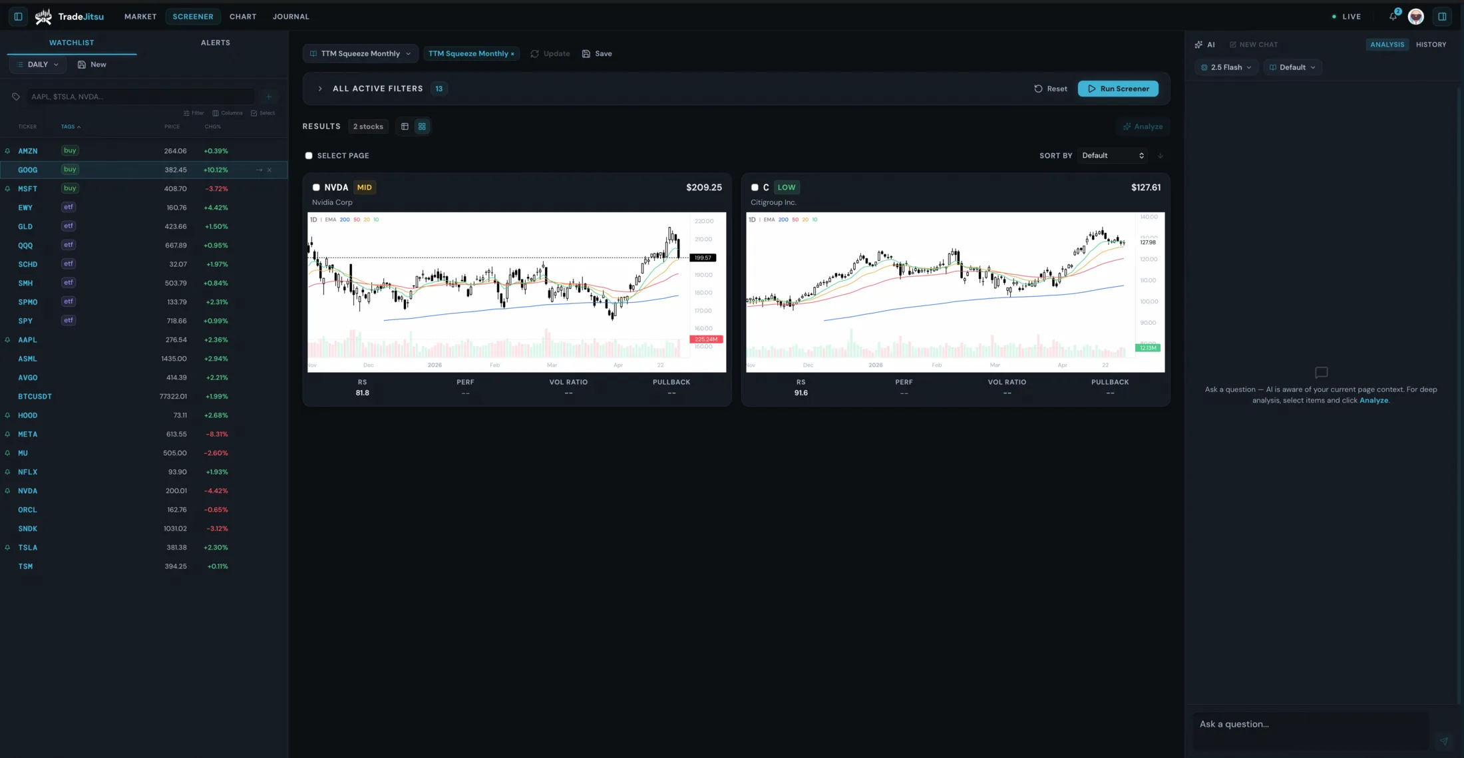Image resolution: width=1464 pixels, height=758 pixels.
Task: Click the Save screener button
Action: tap(597, 54)
